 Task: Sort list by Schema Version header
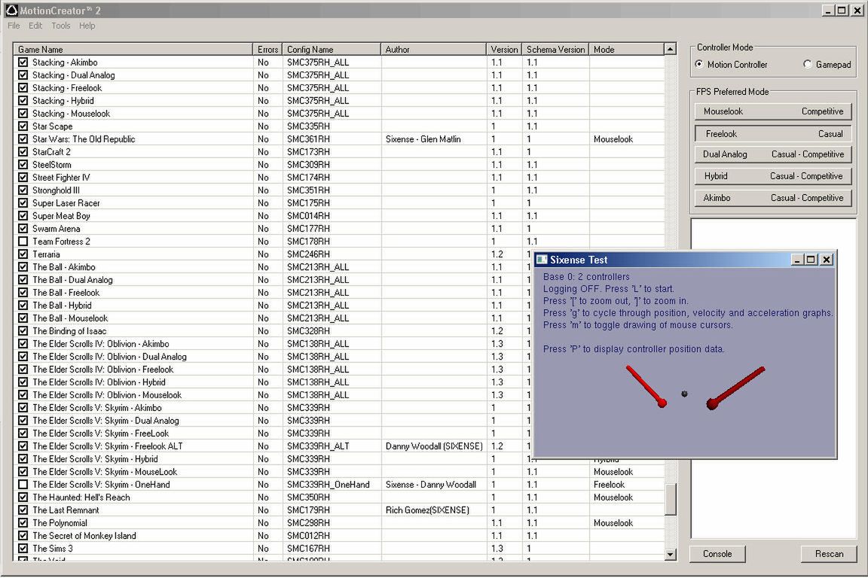pyautogui.click(x=555, y=49)
